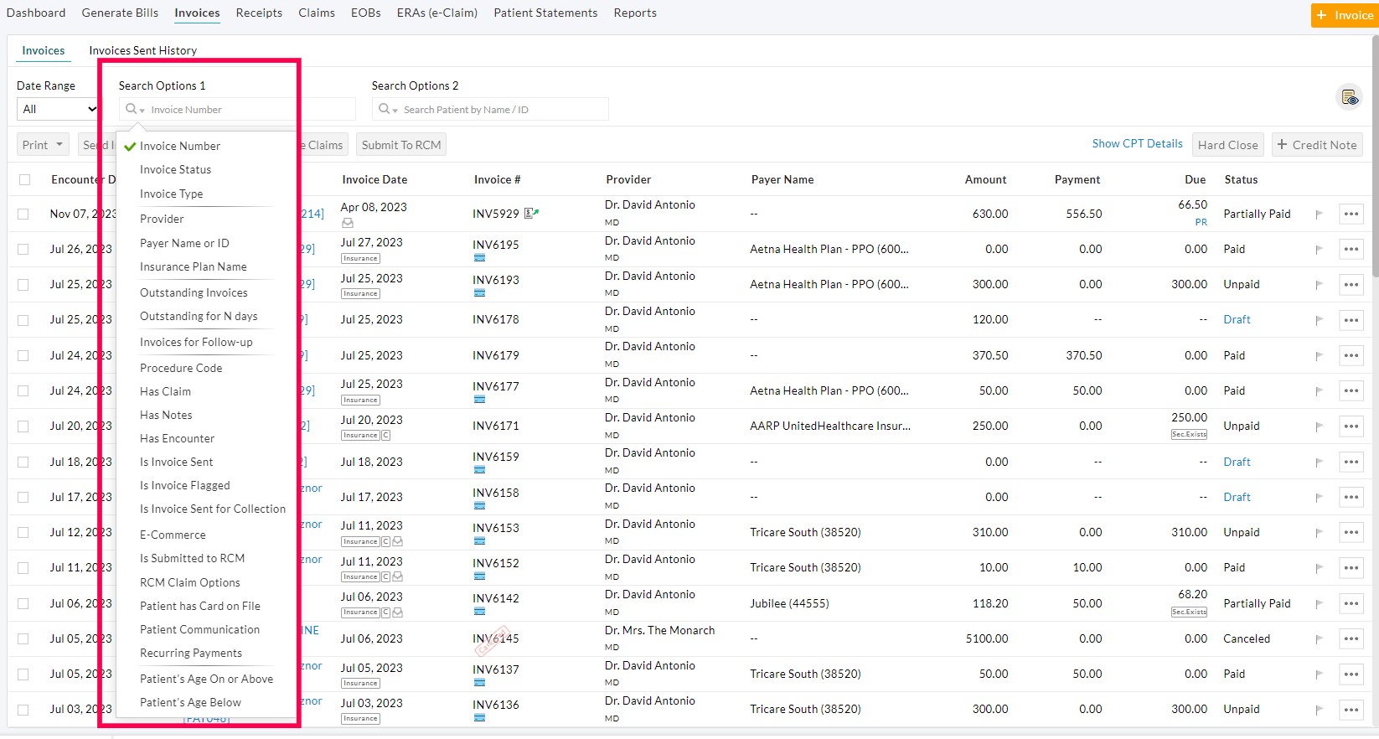Image resolution: width=1379 pixels, height=739 pixels.
Task: Choose Patient's Age Below option
Action: 190,702
